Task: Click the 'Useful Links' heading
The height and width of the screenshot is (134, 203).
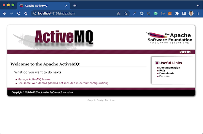Action: (171, 63)
